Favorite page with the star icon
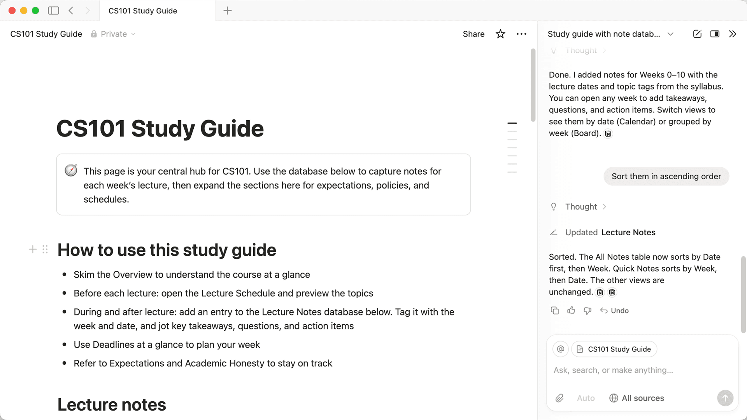The height and width of the screenshot is (420, 747). coord(500,34)
